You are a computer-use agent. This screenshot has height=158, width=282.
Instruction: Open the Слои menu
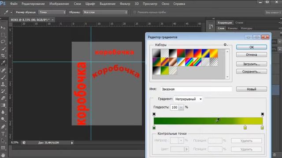pos(78,4)
